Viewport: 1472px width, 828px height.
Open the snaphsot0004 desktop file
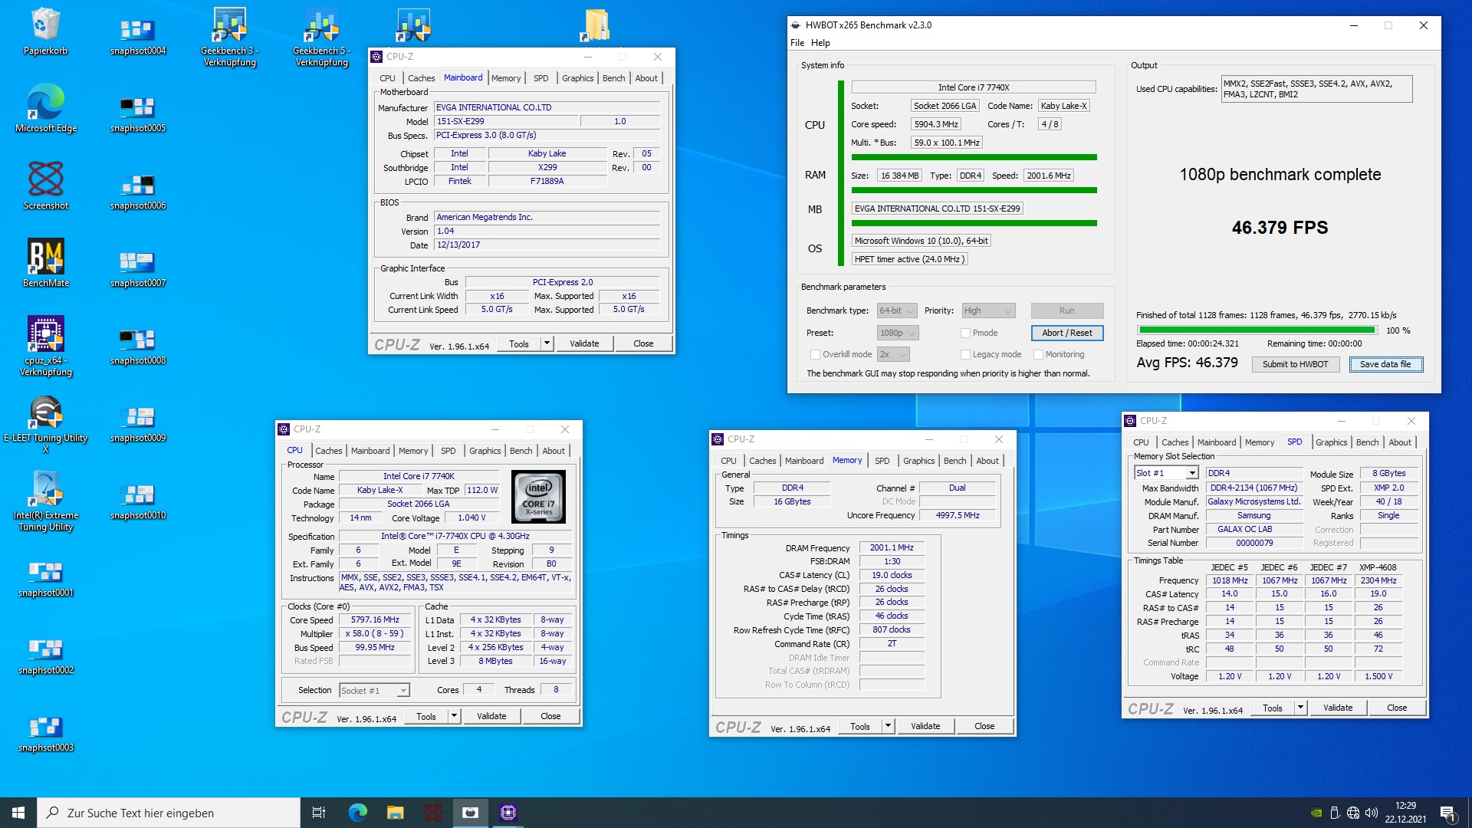tap(138, 37)
